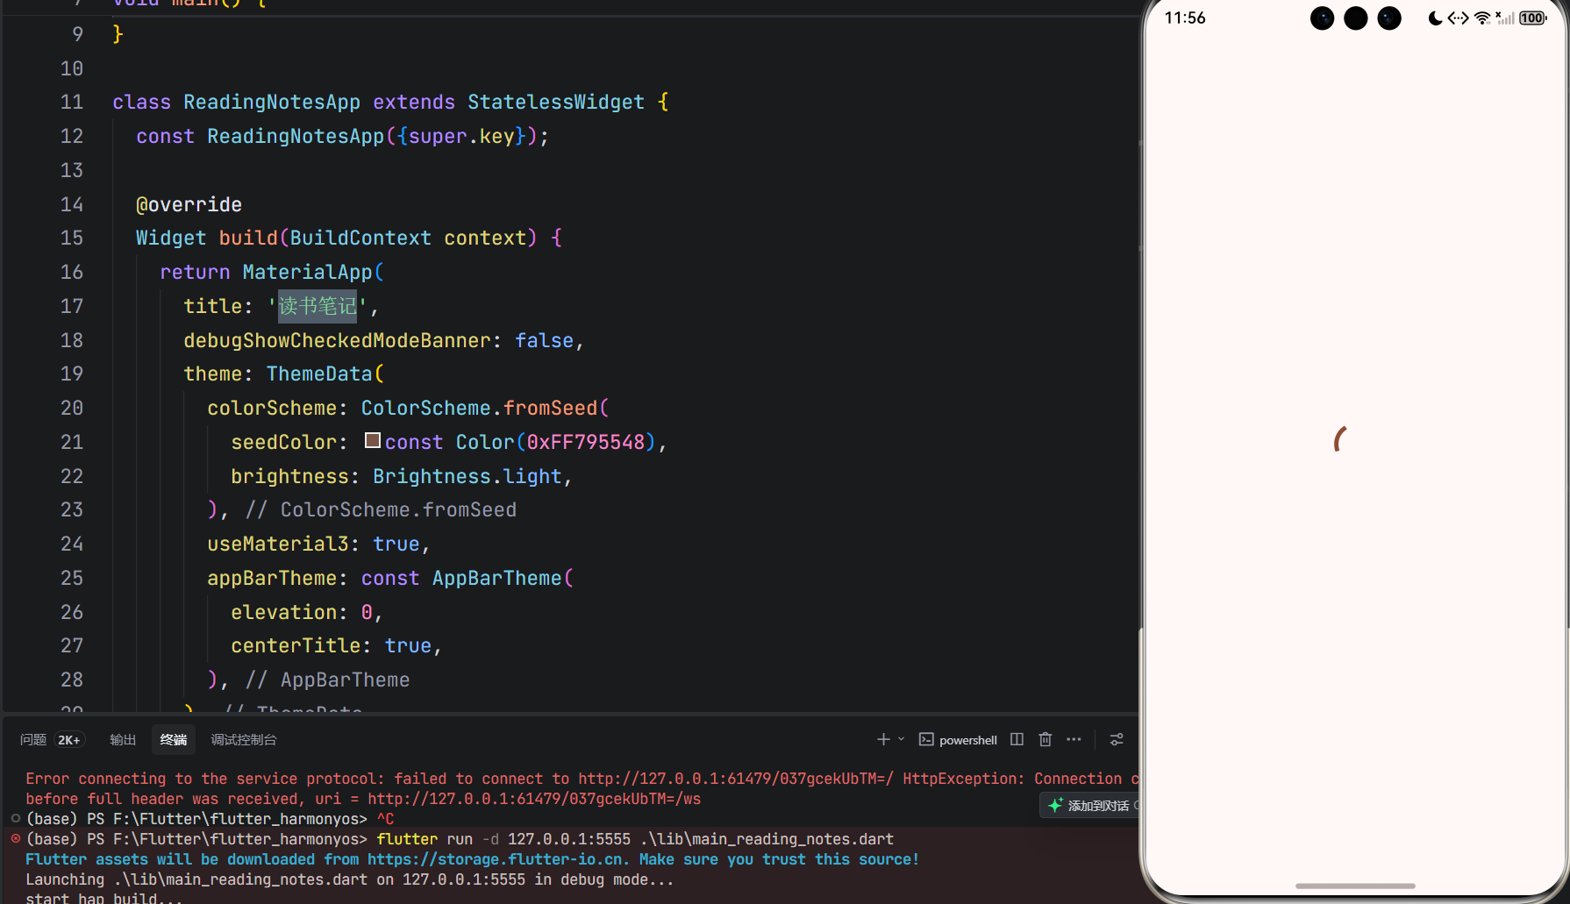
Task: Click 'useMaterial3' on line 24
Action: coord(278,544)
